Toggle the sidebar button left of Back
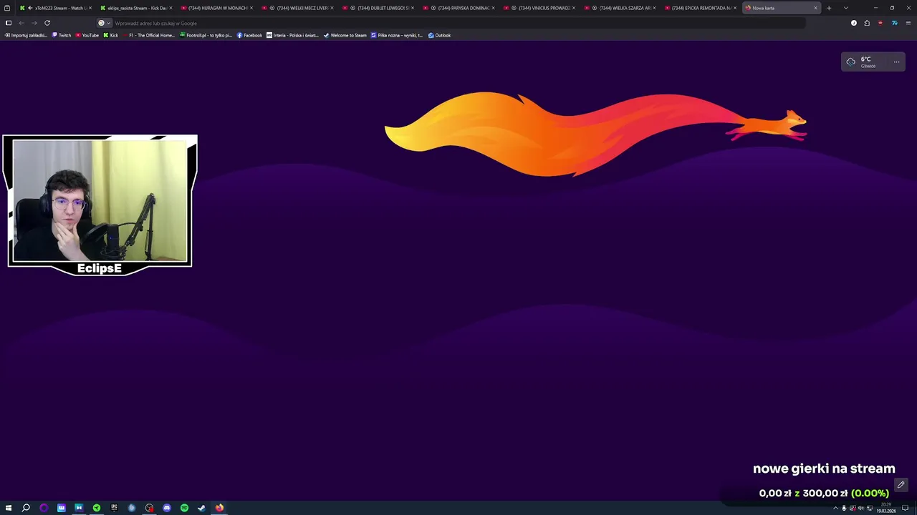Viewport: 917px width, 515px height. (x=9, y=23)
